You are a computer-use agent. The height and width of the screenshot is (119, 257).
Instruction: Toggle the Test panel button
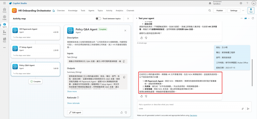(251, 10)
